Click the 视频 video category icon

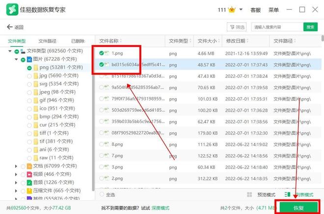(29, 174)
